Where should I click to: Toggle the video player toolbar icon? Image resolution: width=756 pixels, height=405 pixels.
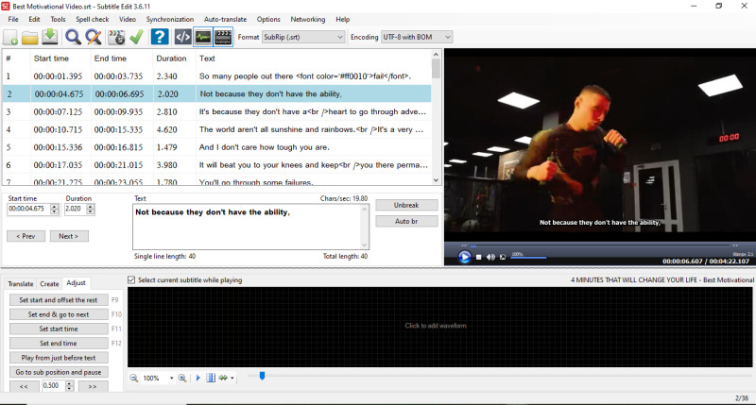point(224,38)
